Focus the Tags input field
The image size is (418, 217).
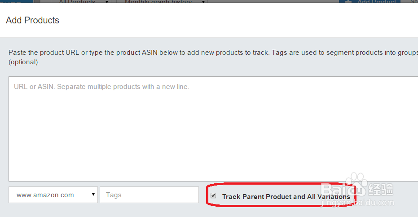coord(149,195)
